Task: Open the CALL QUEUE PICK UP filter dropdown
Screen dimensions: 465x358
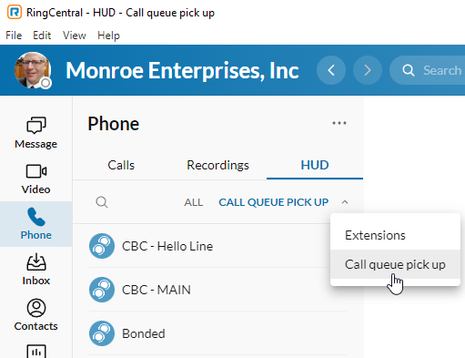Action: pos(274,202)
